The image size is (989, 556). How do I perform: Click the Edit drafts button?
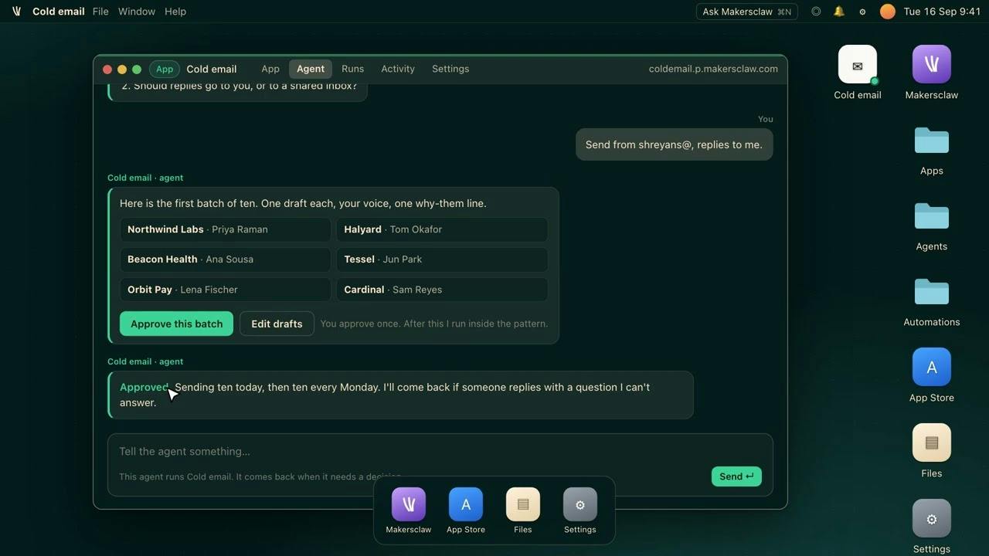[x=277, y=324]
